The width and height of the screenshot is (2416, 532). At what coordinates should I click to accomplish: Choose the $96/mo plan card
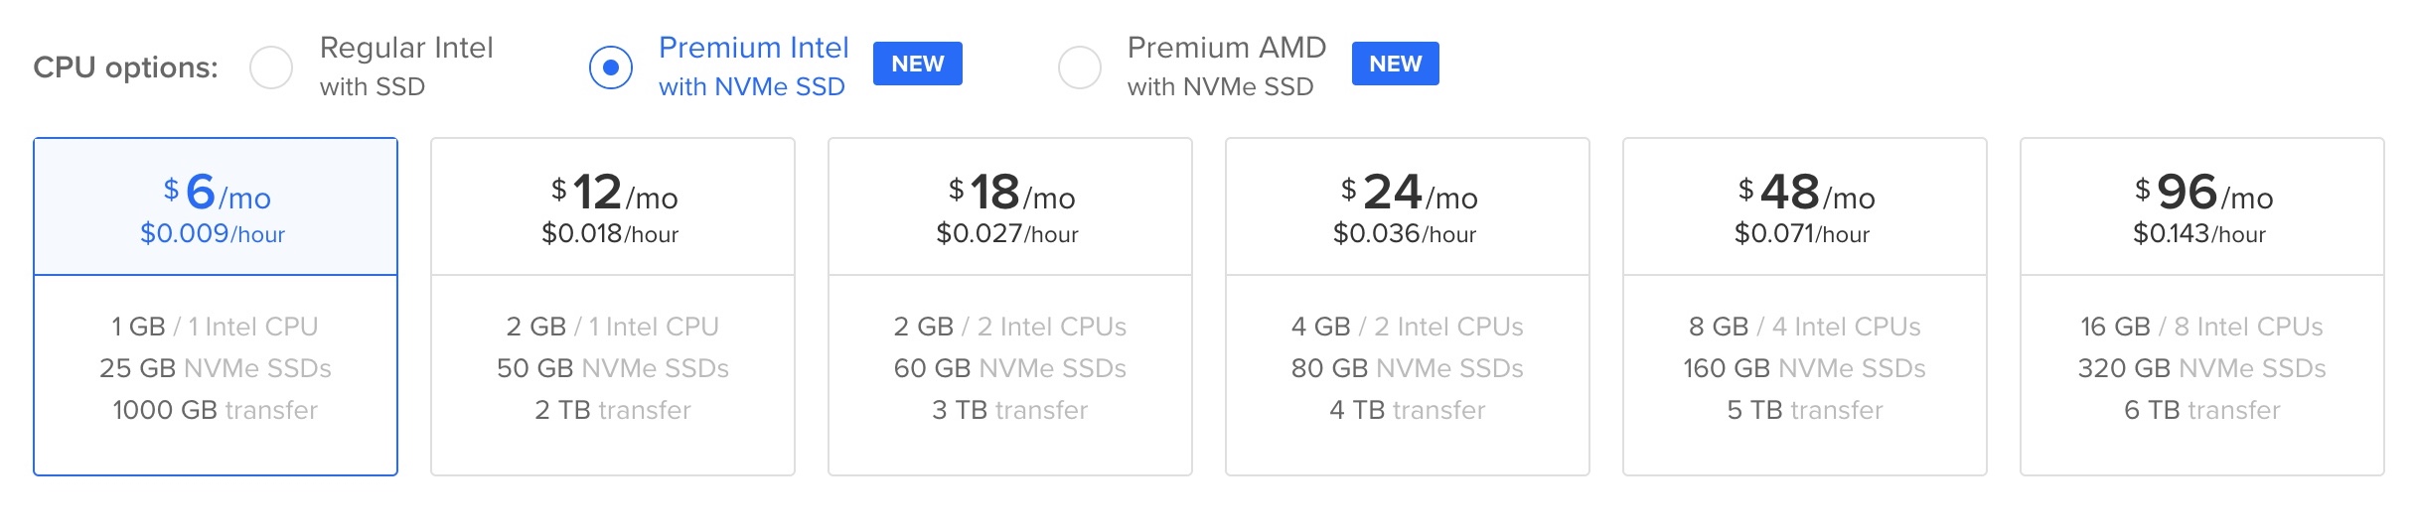tap(2202, 307)
